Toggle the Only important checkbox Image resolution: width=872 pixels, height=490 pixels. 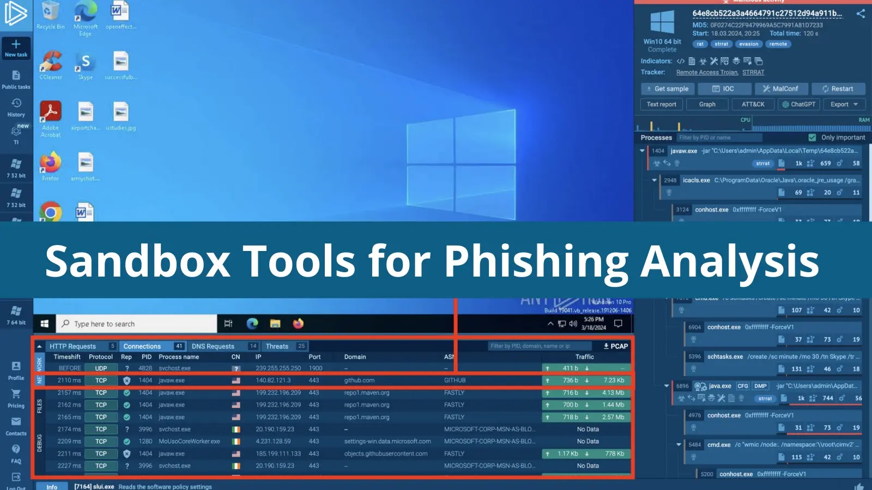812,138
